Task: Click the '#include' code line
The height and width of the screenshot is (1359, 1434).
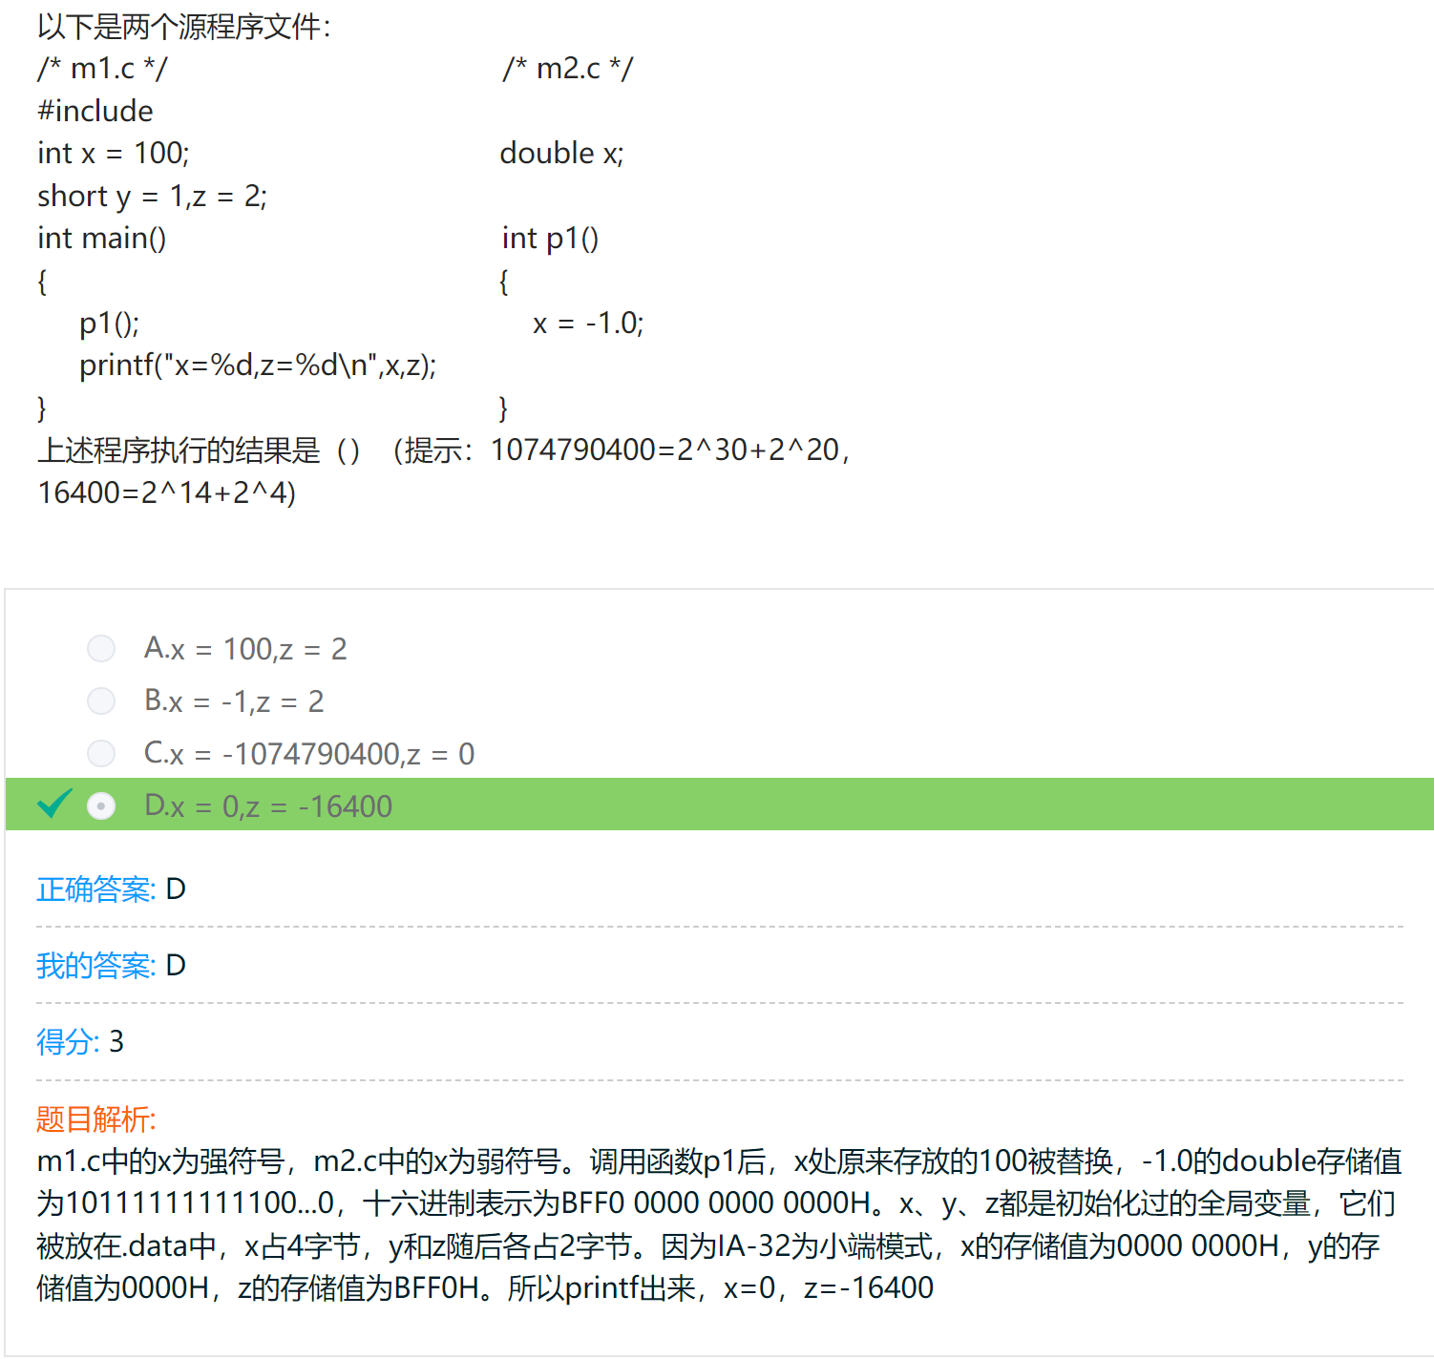Action: click(x=95, y=111)
